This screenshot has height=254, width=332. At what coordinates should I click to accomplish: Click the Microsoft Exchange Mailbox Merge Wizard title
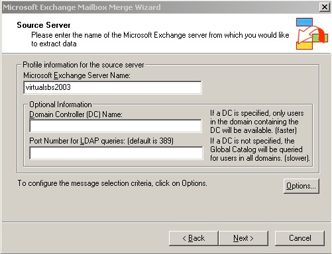(82, 7)
